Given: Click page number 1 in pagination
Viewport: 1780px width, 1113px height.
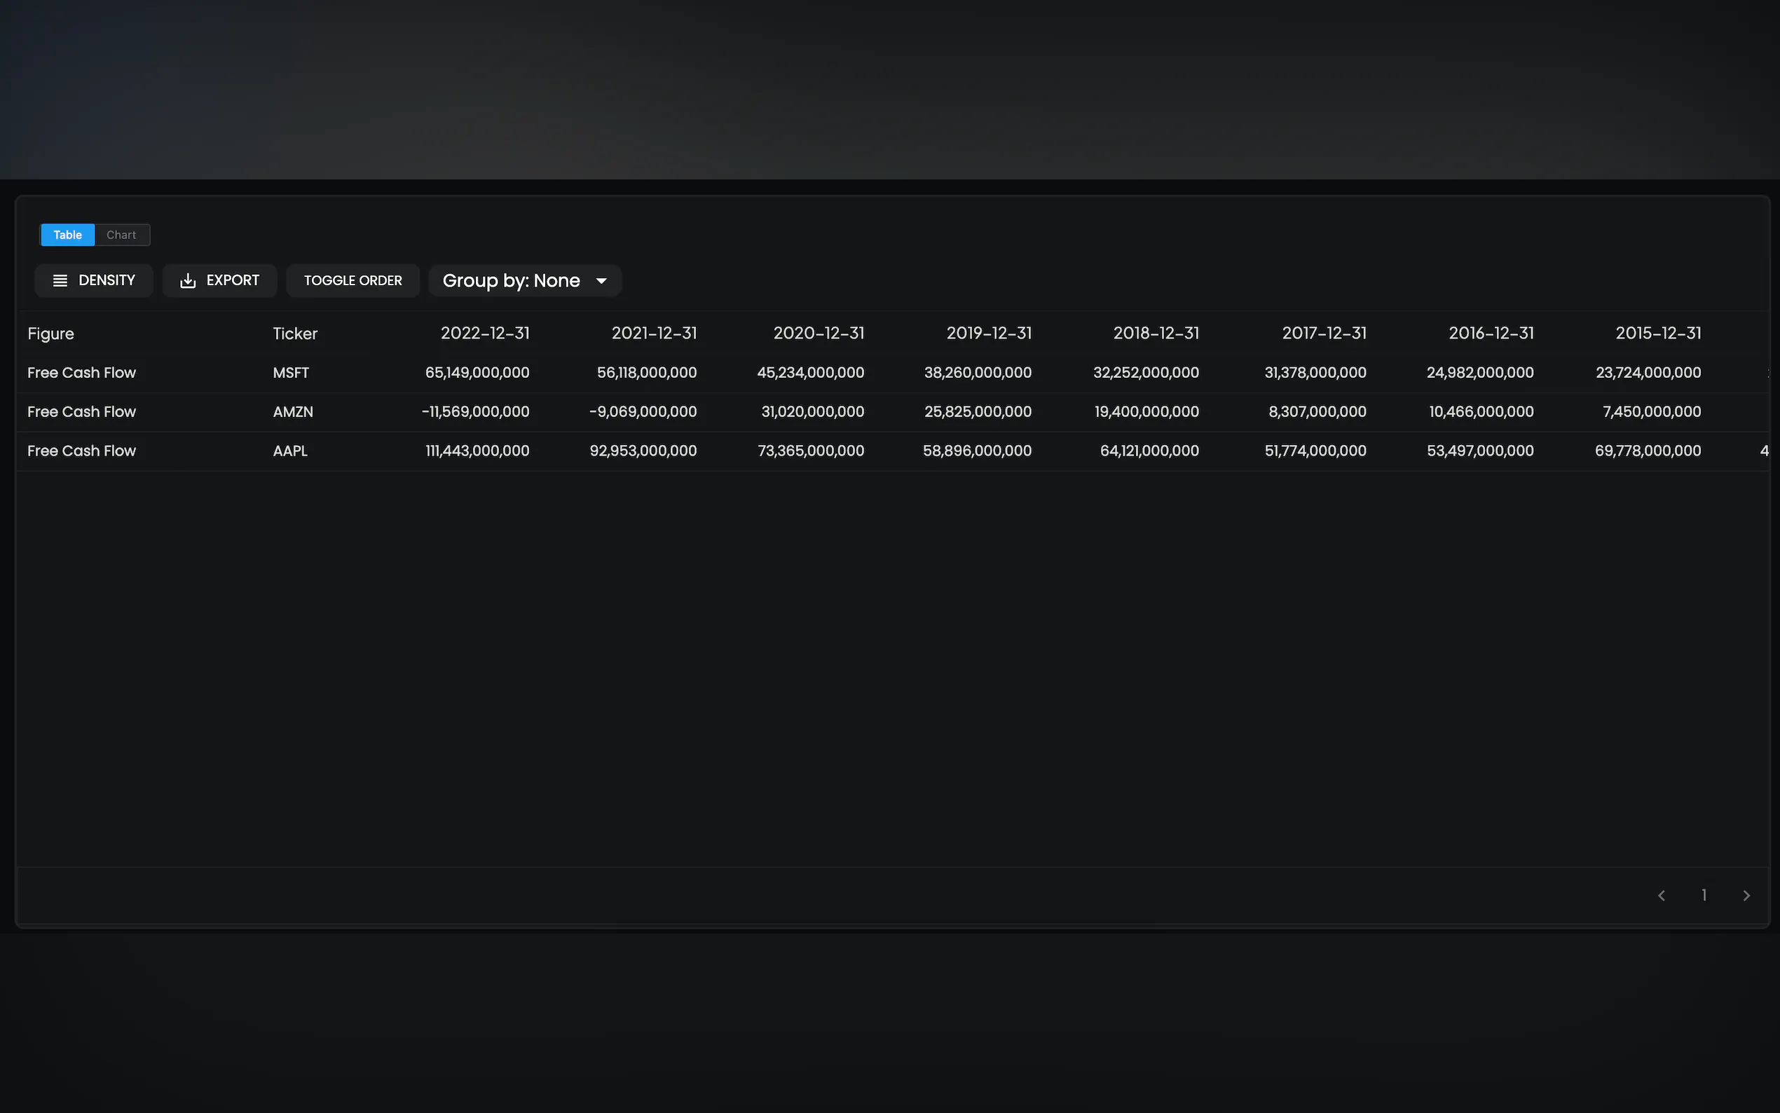Looking at the screenshot, I should pyautogui.click(x=1704, y=895).
